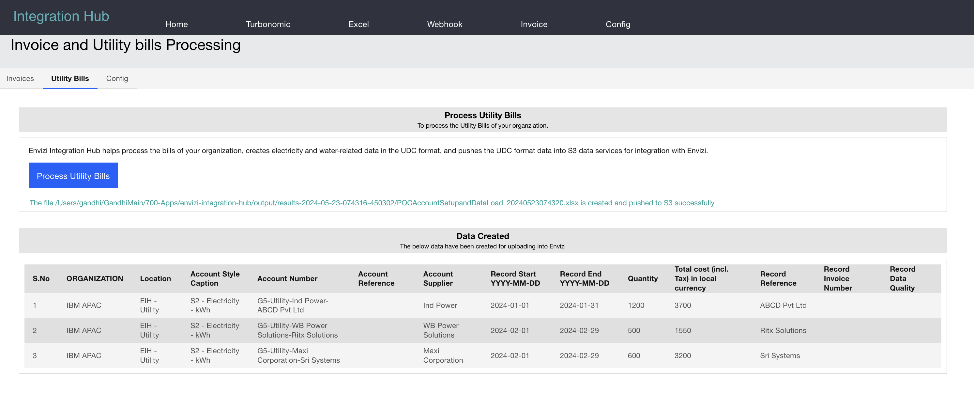
Task: Click the S3 file success message link
Action: (x=372, y=203)
